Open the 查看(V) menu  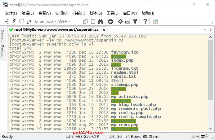45,13
